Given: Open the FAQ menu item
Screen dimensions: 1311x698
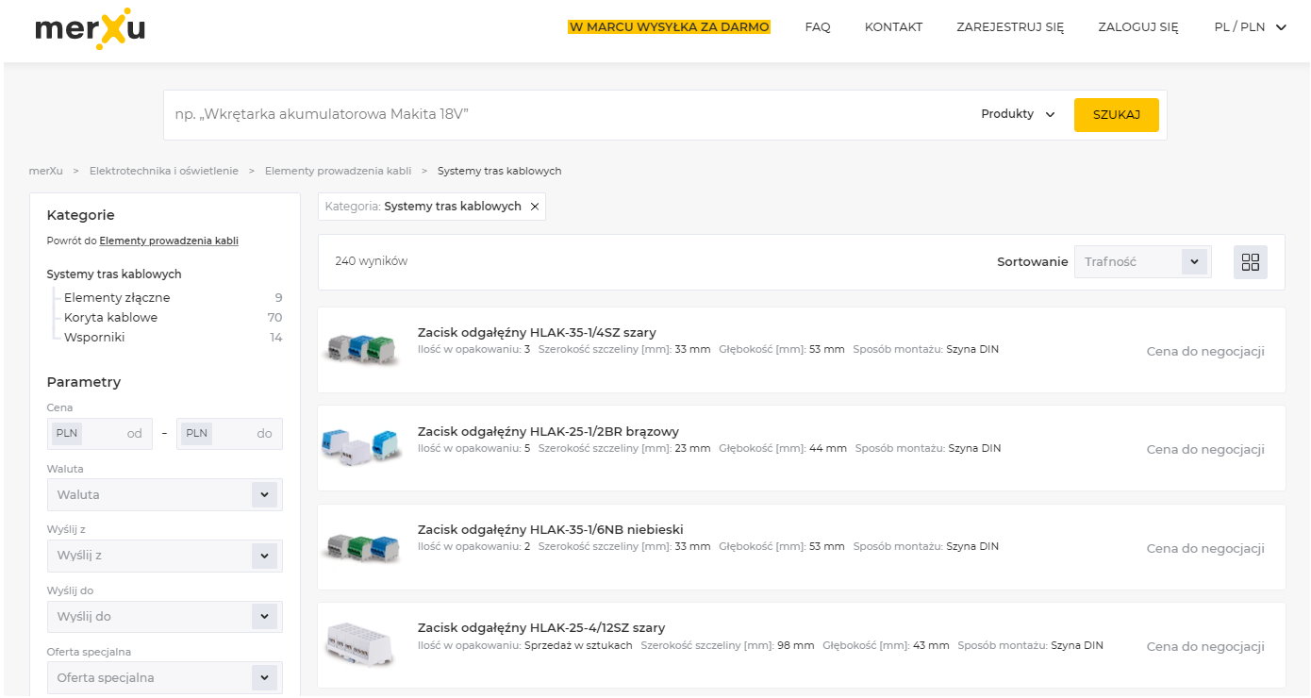Looking at the screenshot, I should pos(818,27).
